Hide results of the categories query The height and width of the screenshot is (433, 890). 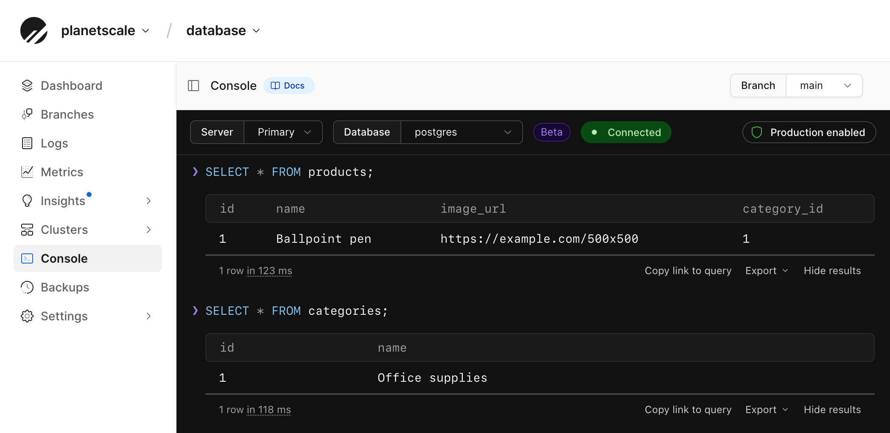832,410
